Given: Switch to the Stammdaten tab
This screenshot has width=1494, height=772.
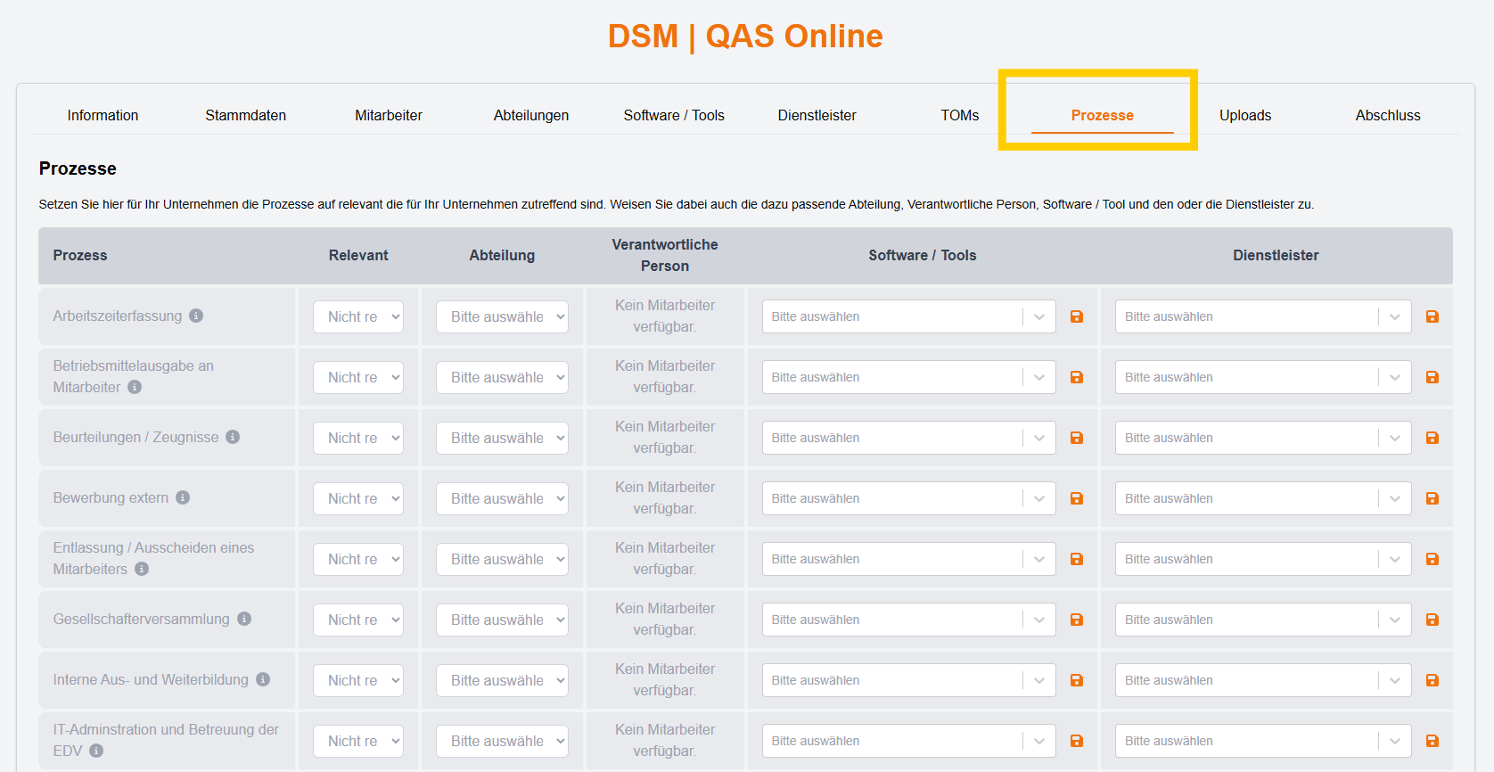Looking at the screenshot, I should pos(246,115).
